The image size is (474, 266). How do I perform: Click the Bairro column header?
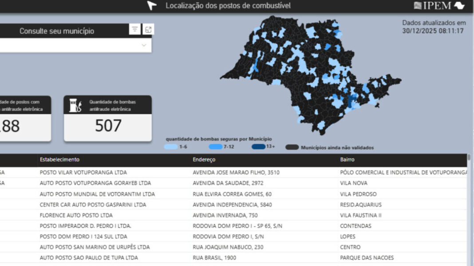click(x=348, y=159)
